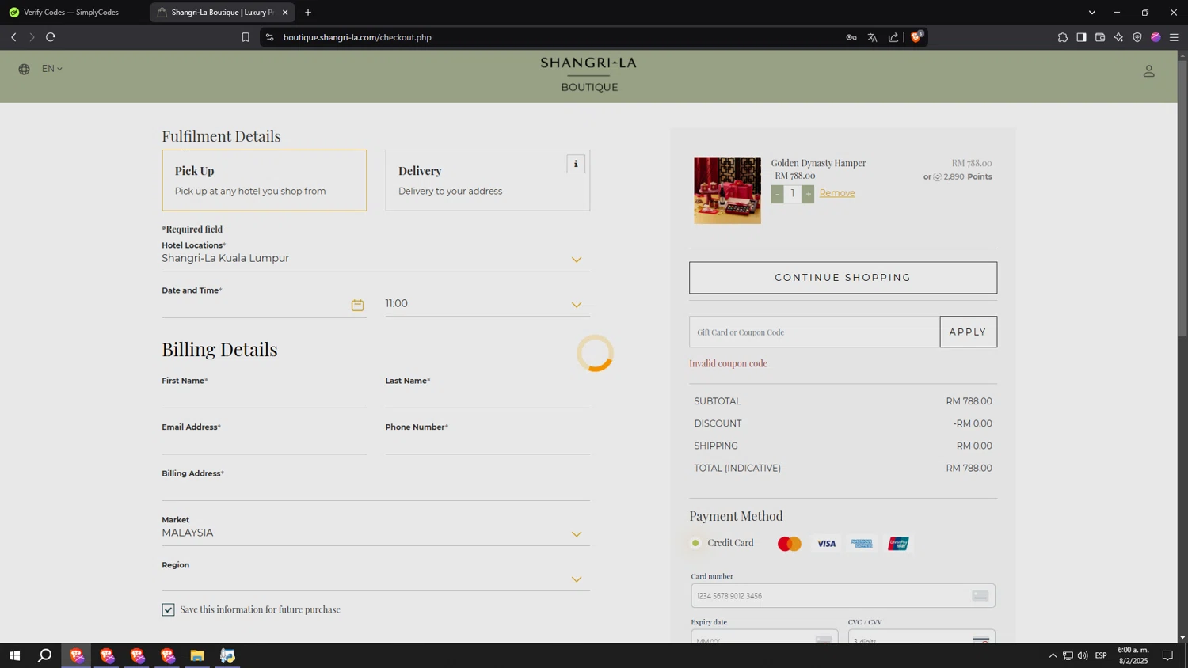Click the Visa logo icon
Image resolution: width=1188 pixels, height=668 pixels.
pos(826,544)
